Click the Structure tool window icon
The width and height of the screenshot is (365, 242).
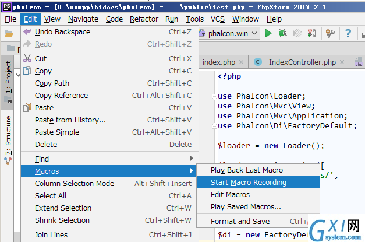click(x=8, y=161)
